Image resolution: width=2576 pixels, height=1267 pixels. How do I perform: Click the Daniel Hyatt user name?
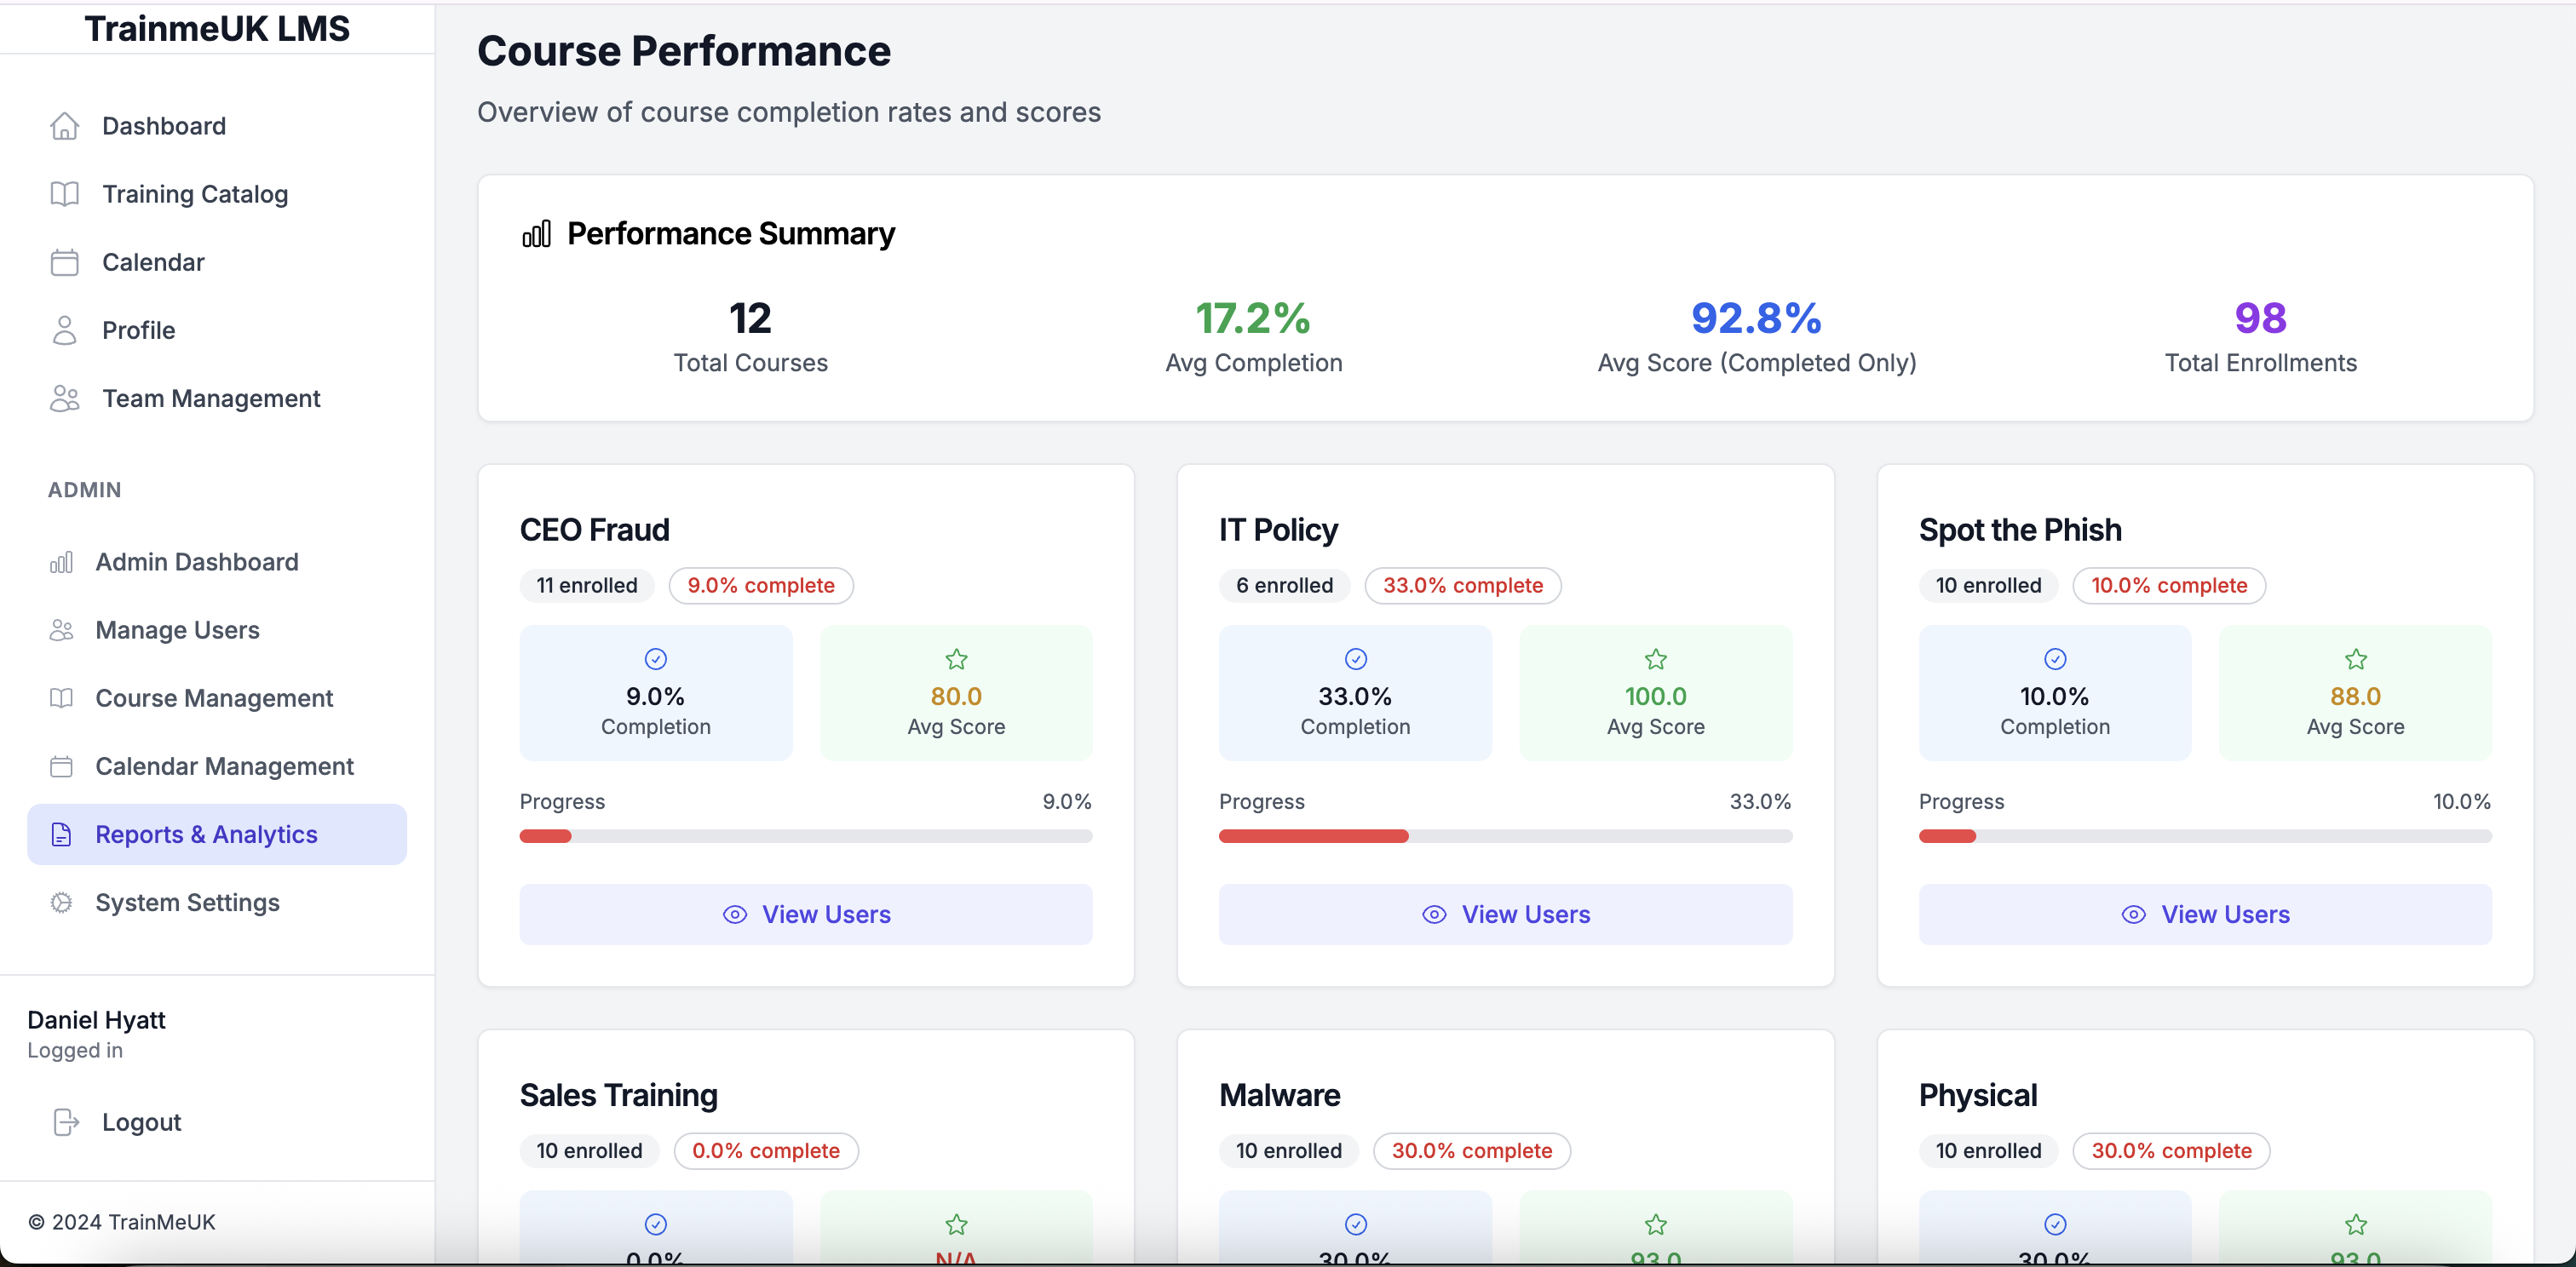click(x=96, y=1020)
